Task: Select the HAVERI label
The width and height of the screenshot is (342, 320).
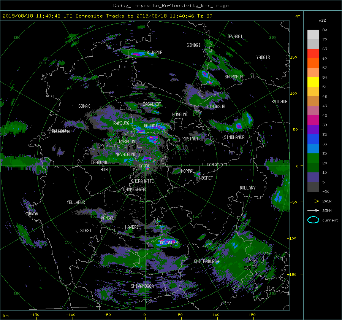Action: 132,228
